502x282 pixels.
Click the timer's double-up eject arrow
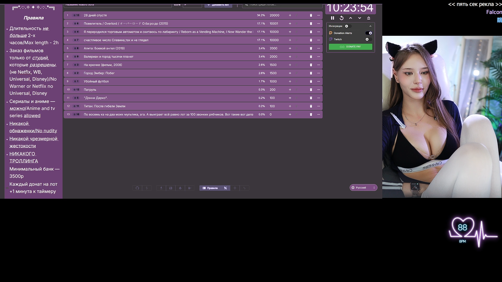369,18
